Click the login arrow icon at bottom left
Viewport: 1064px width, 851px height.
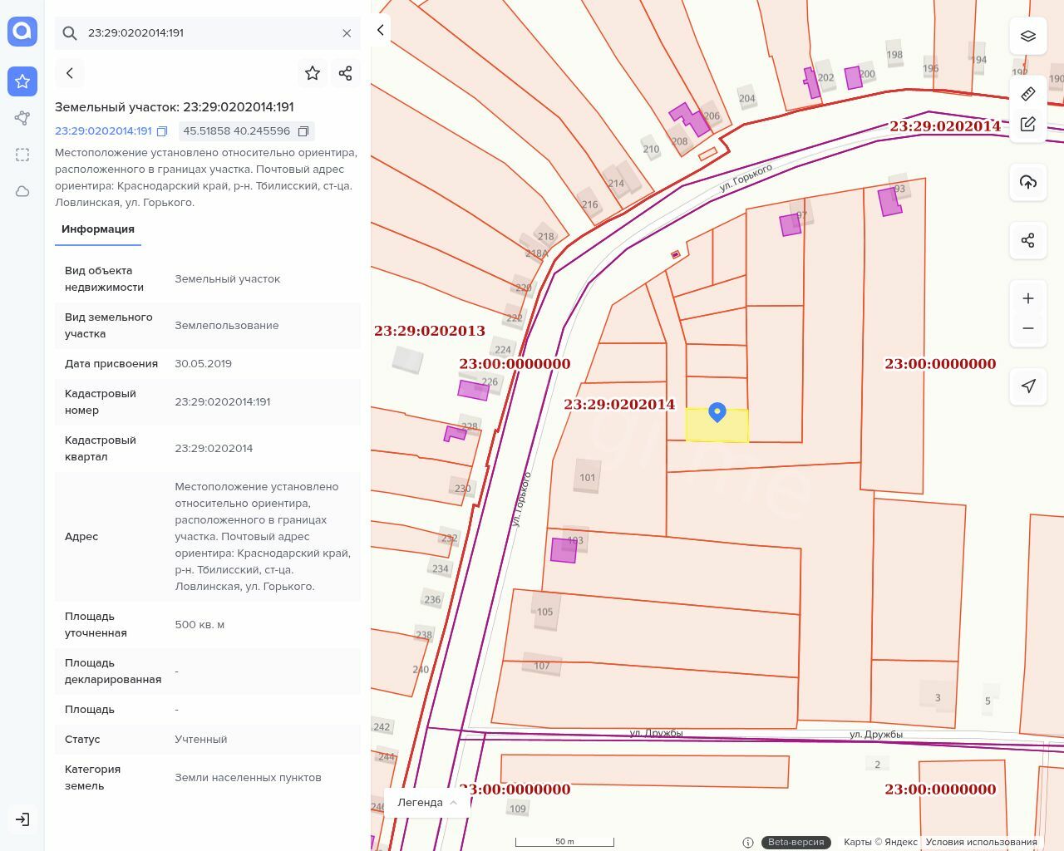click(22, 819)
